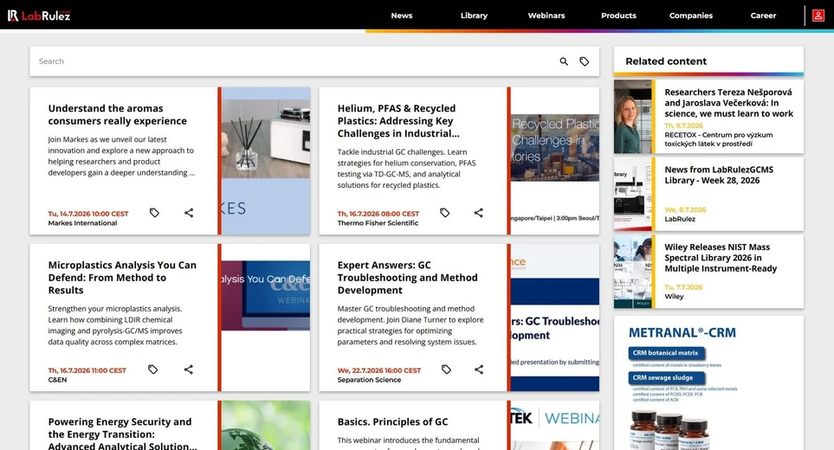
Task: Open 'News from LabRulezGCMS Library - Week 28' article
Action: 719,175
